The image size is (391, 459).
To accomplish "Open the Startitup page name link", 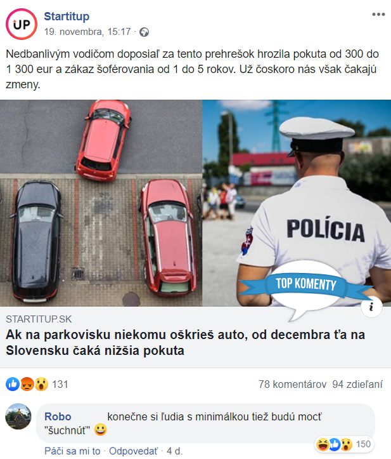I will [x=67, y=17].
